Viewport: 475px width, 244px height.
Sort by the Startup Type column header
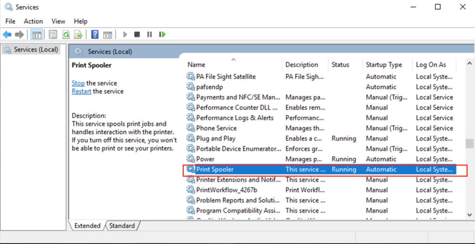point(384,65)
